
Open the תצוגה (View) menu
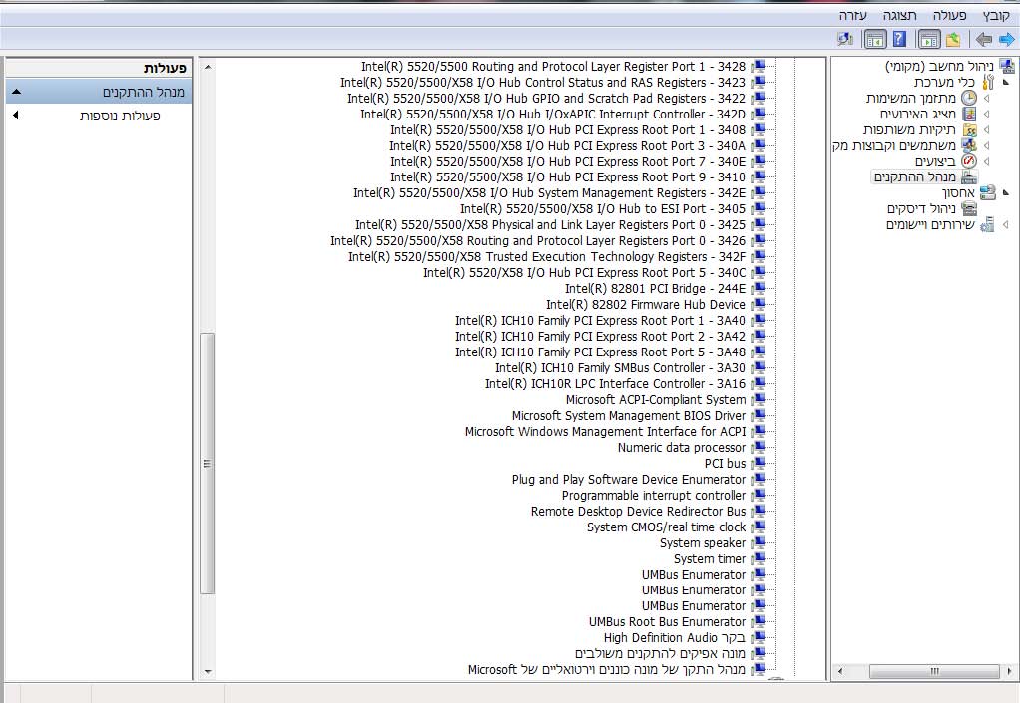coord(899,16)
